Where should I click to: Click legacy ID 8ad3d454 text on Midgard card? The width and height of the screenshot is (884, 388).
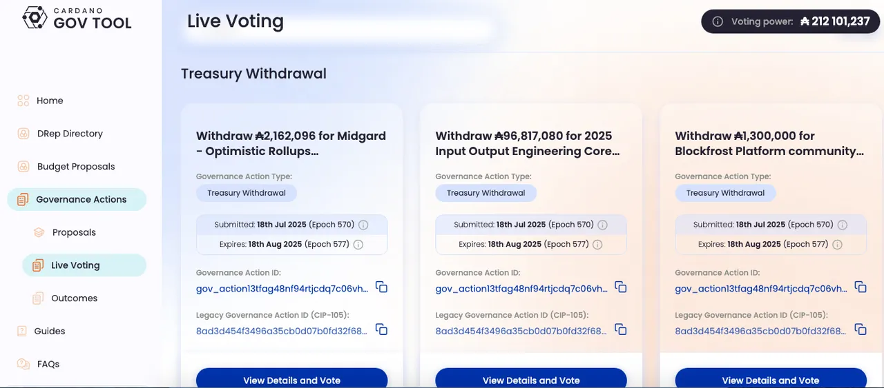[x=282, y=331]
